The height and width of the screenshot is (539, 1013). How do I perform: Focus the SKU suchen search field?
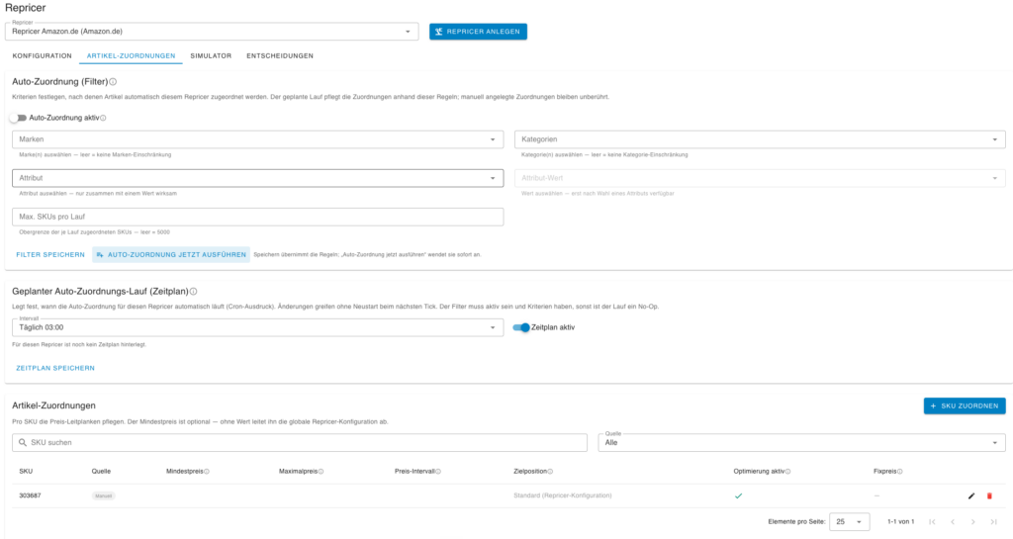coord(300,443)
